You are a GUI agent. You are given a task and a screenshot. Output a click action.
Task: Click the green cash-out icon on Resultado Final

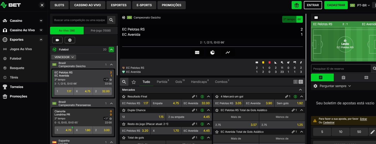click(202, 96)
